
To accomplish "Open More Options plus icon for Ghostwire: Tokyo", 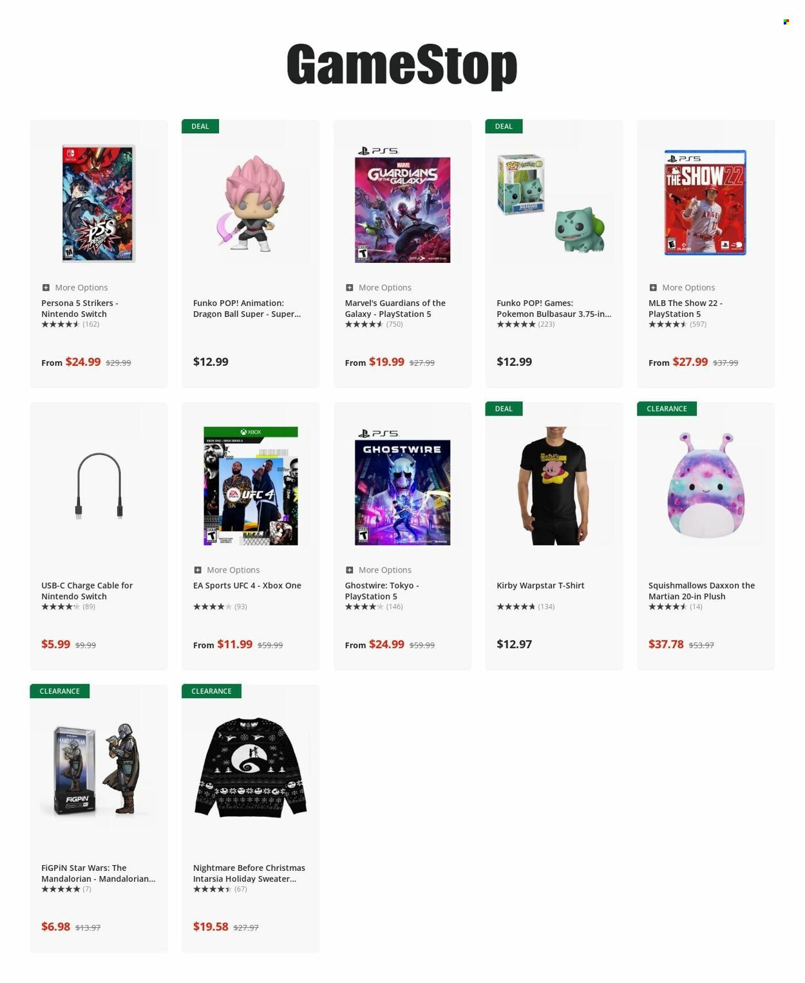I will tap(349, 570).
